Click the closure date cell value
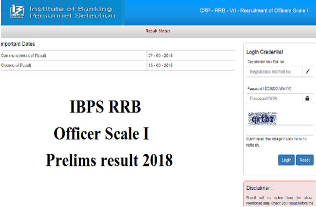This screenshot has height=207, width=316. (160, 65)
